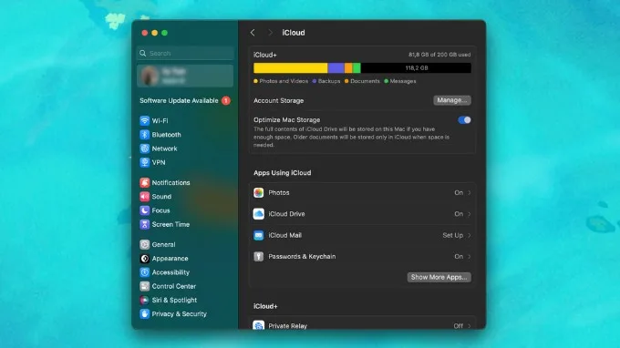Screen dimensions: 620x348
Task: Select the Focus moon icon
Action: [145, 210]
